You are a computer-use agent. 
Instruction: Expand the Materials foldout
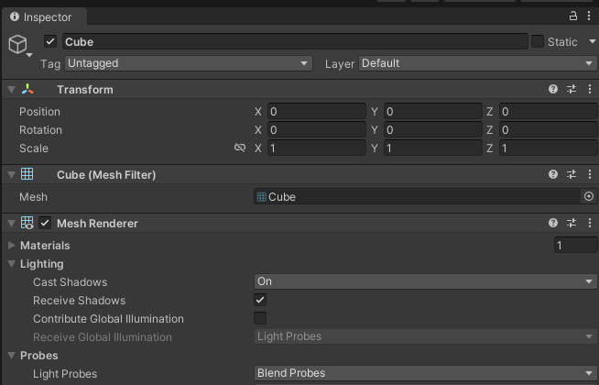[11, 246]
